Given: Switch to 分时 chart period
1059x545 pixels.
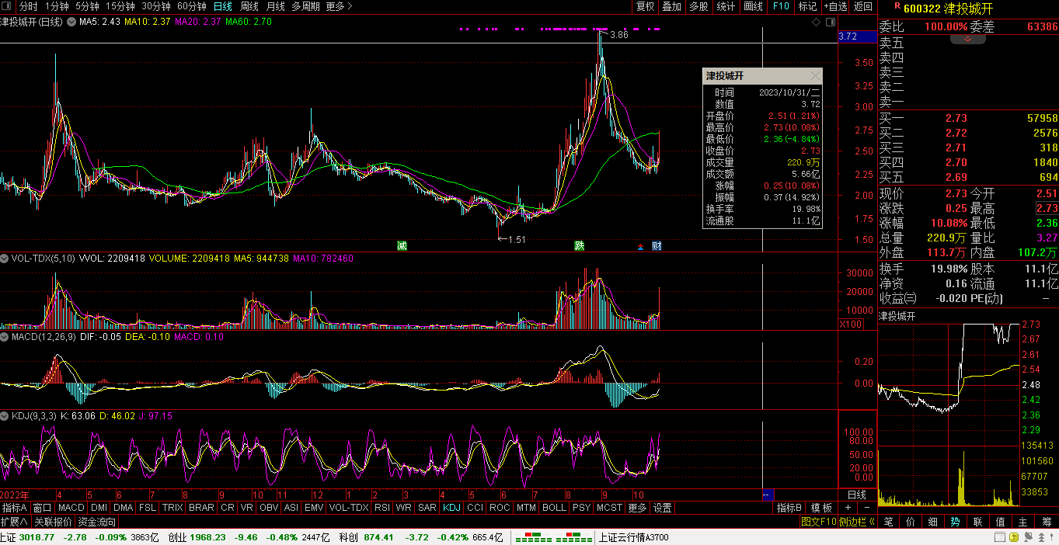Looking at the screenshot, I should pyautogui.click(x=29, y=6).
